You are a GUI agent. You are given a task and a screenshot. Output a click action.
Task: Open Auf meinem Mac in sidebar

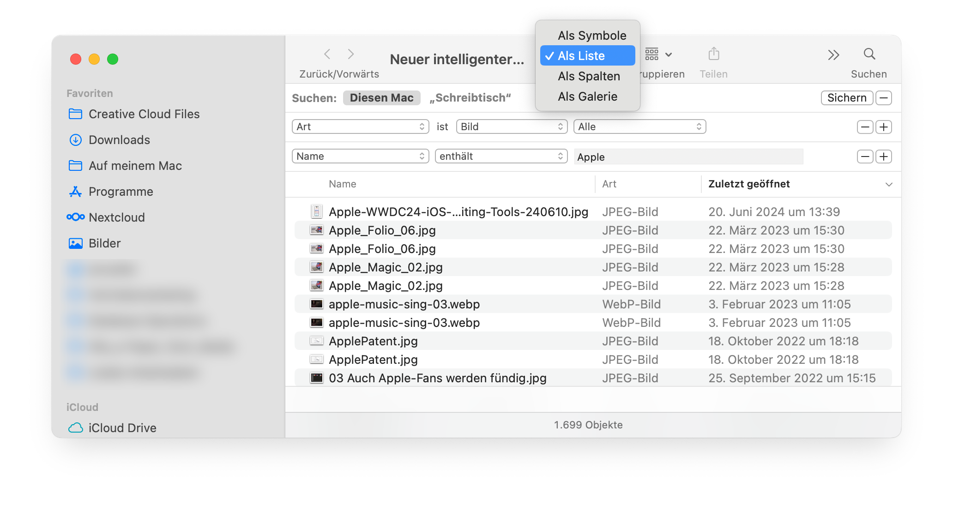point(135,166)
